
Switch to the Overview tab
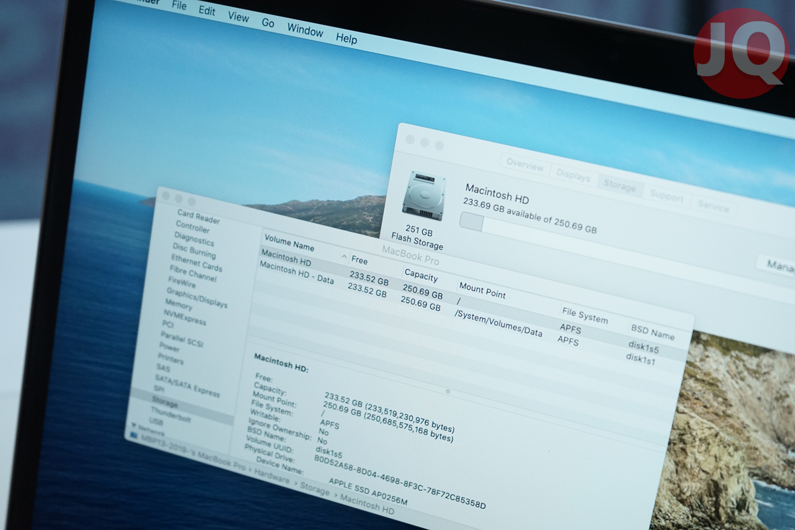point(525,164)
